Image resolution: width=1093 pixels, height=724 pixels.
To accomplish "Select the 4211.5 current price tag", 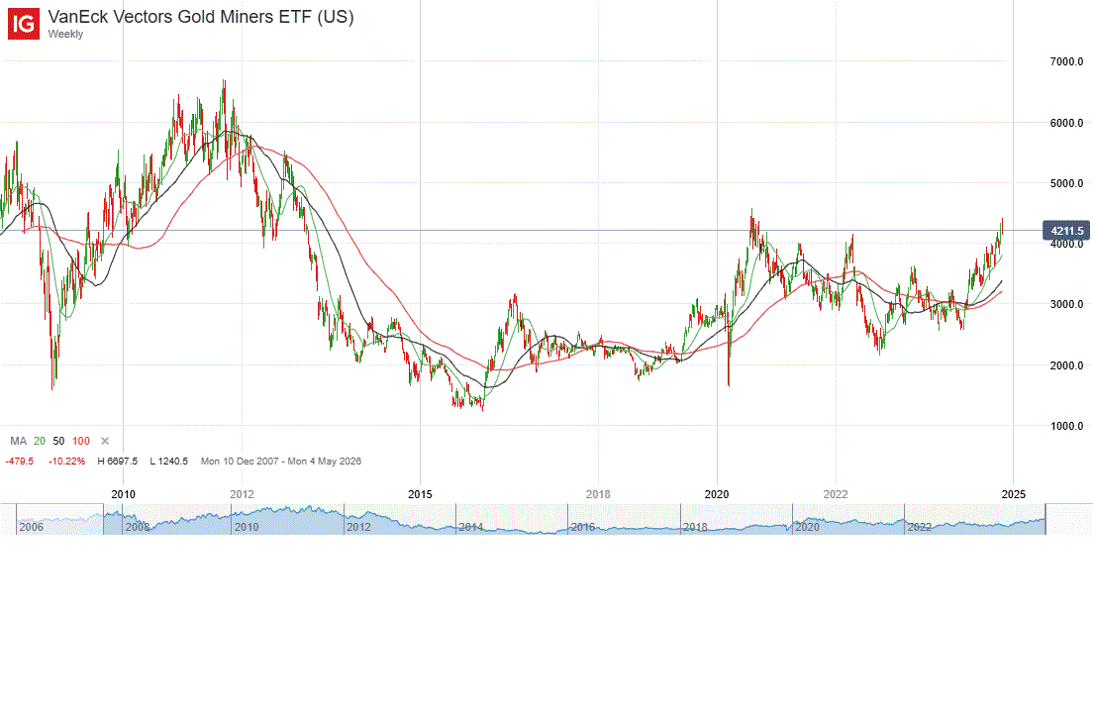I will 1066,231.
